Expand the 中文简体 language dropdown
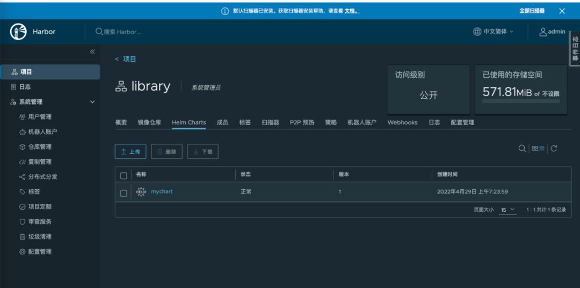 point(512,32)
